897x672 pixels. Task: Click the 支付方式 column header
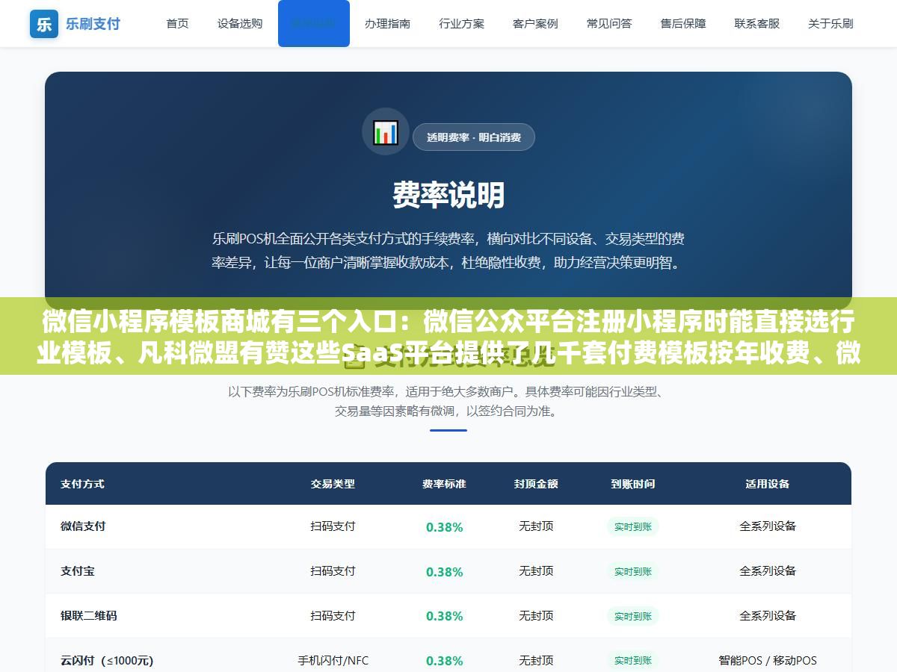[x=82, y=484]
